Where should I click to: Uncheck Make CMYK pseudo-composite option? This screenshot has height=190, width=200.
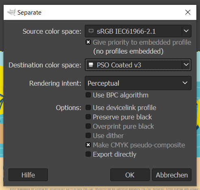coord(88,145)
